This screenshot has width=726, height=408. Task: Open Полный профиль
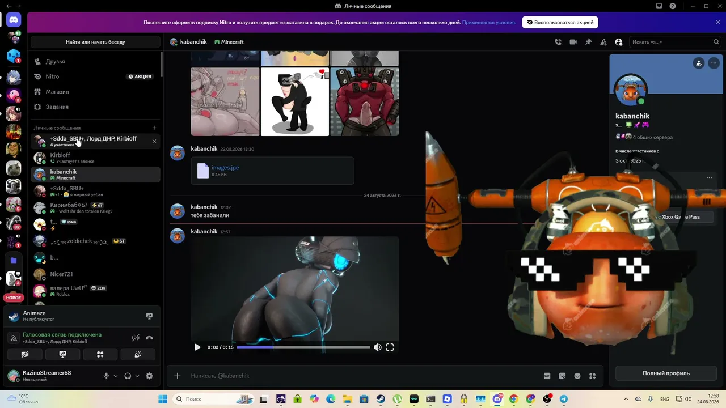coord(666,373)
